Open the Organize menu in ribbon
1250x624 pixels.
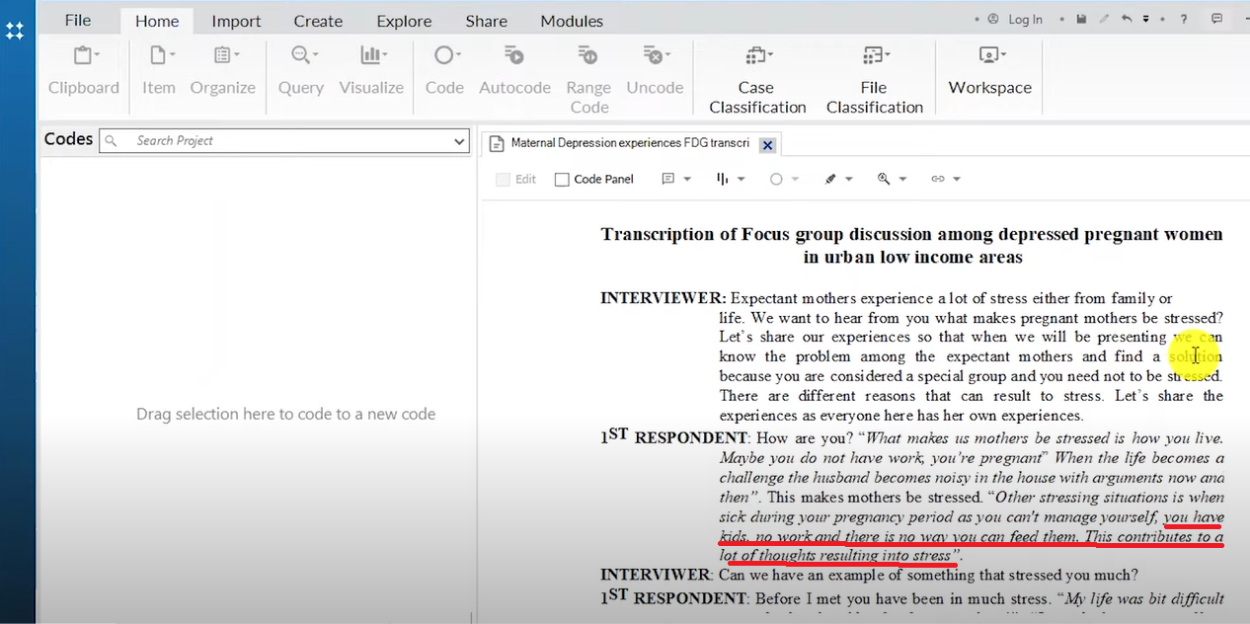point(223,70)
